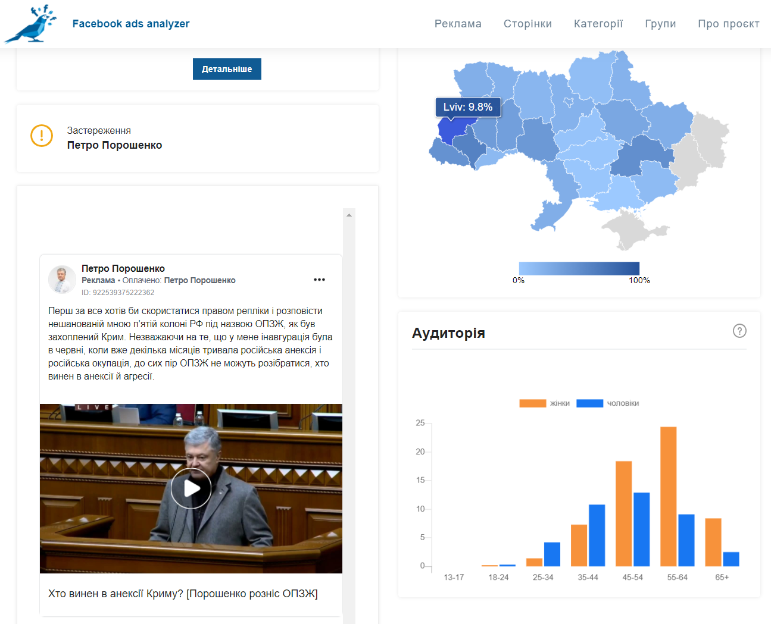Viewport: 771px width, 624px height.
Task: Toggle the жінки legend orange swatch
Action: [x=532, y=403]
